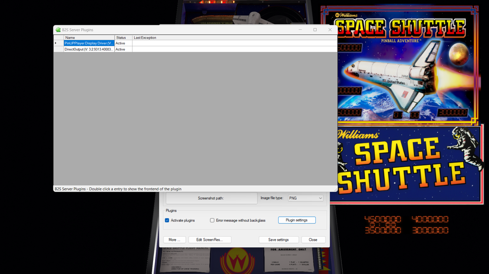Click the resize grip of plugins window
The image size is (489, 274).
(335, 190)
